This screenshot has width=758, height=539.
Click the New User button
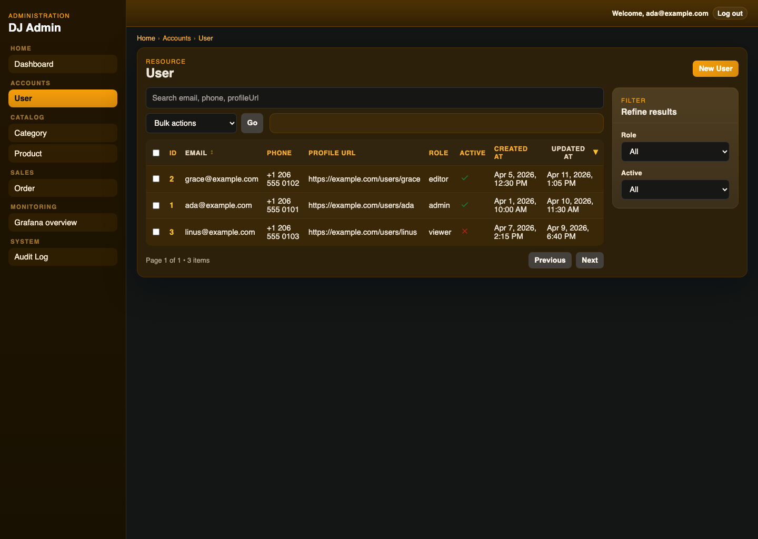[715, 68]
